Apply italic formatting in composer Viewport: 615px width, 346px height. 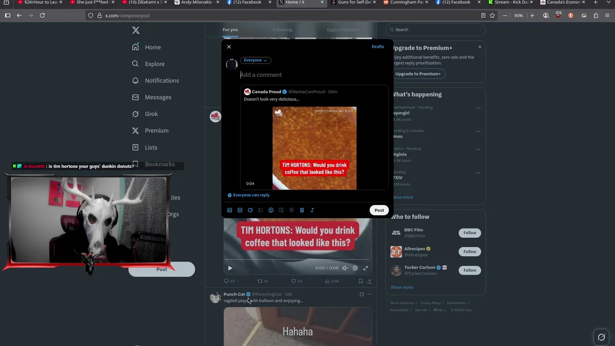(x=312, y=210)
